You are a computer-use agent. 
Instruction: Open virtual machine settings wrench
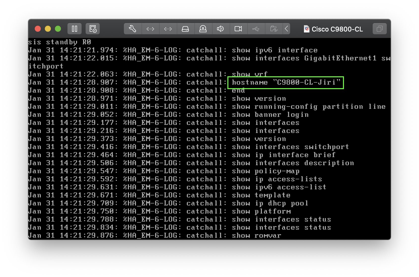pos(133,29)
